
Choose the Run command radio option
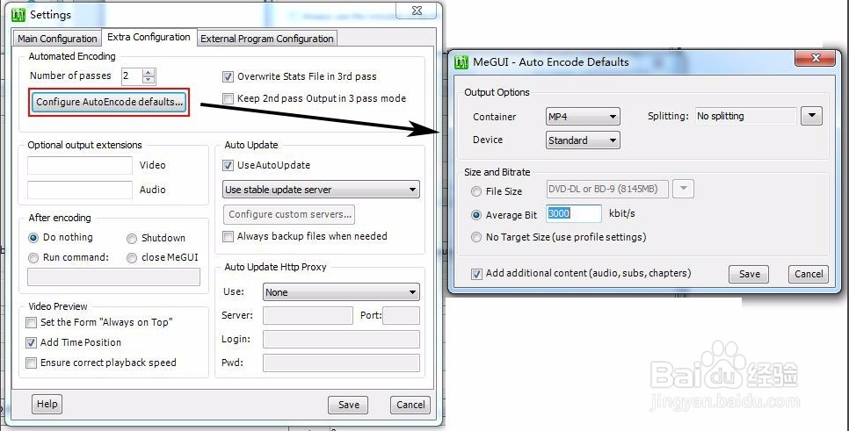tap(33, 258)
